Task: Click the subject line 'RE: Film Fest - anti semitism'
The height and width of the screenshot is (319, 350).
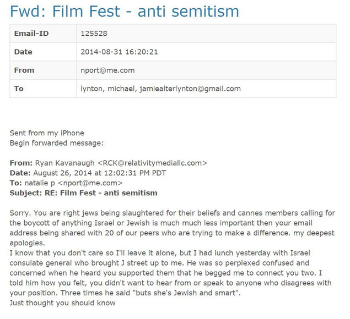Action: (x=101, y=193)
